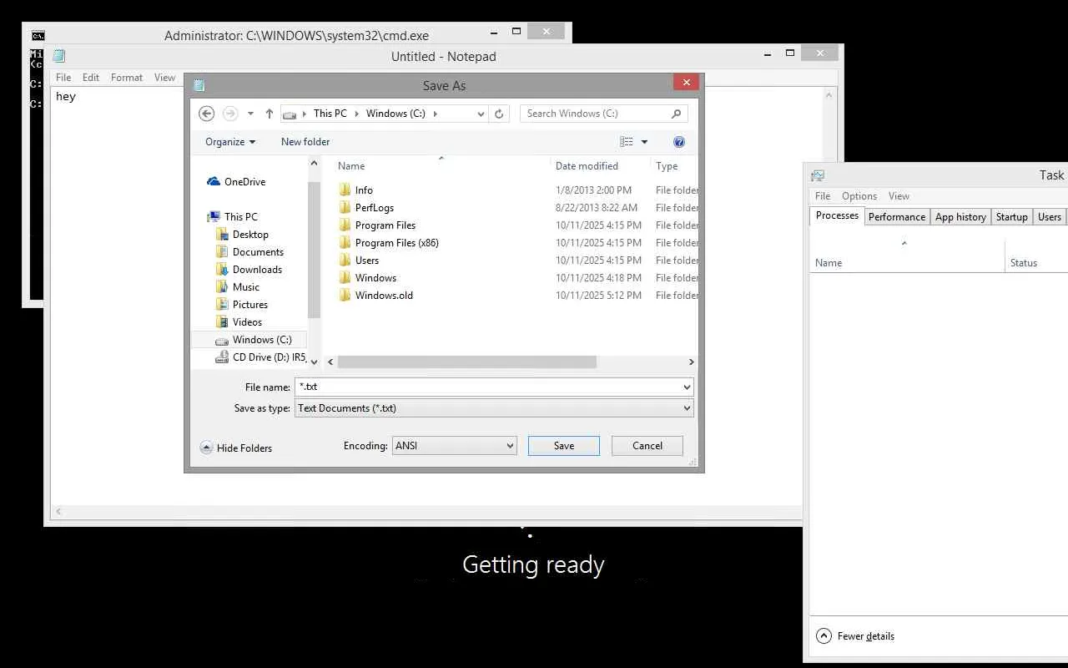Click the search magnifier icon

[676, 114]
